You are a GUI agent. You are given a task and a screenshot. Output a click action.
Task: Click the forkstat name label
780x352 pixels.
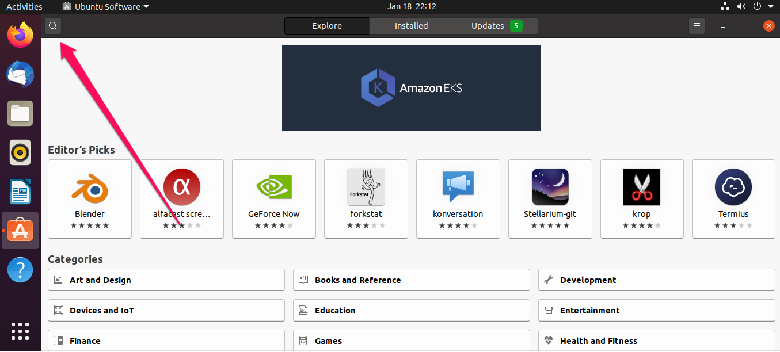(x=366, y=214)
